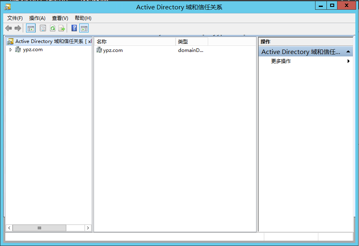Sort by the 名称 column header
Viewport: 359px width, 246px height.
coord(135,42)
